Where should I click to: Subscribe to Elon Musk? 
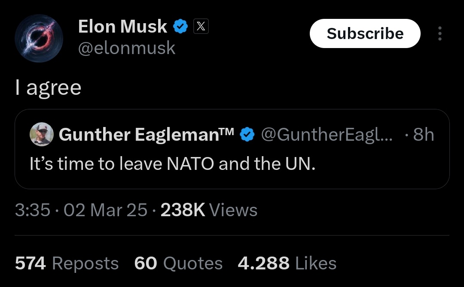point(365,33)
